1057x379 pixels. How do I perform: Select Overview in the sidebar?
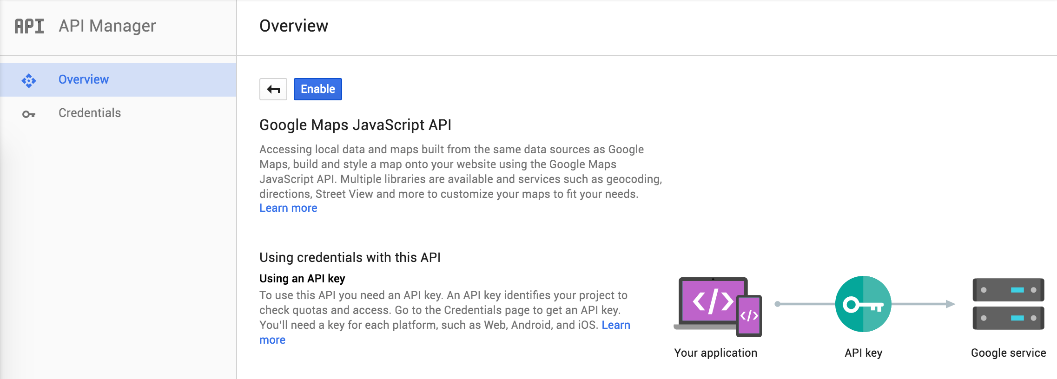pyautogui.click(x=118, y=80)
